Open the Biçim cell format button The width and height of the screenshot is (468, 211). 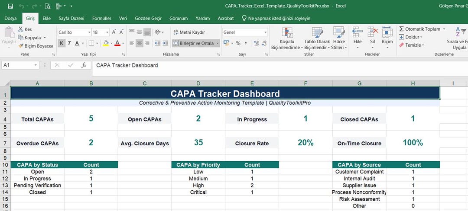pyautogui.click(x=387, y=38)
